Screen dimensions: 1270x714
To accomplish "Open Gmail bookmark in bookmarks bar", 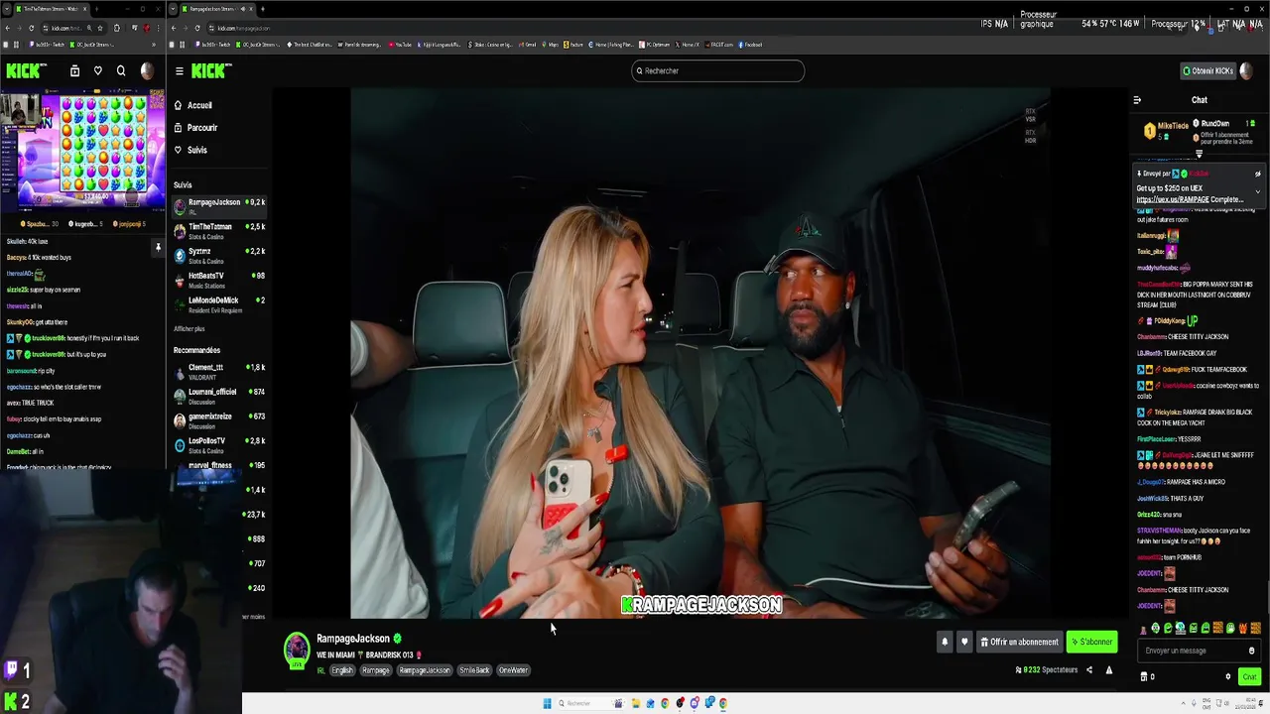I will coord(529,45).
